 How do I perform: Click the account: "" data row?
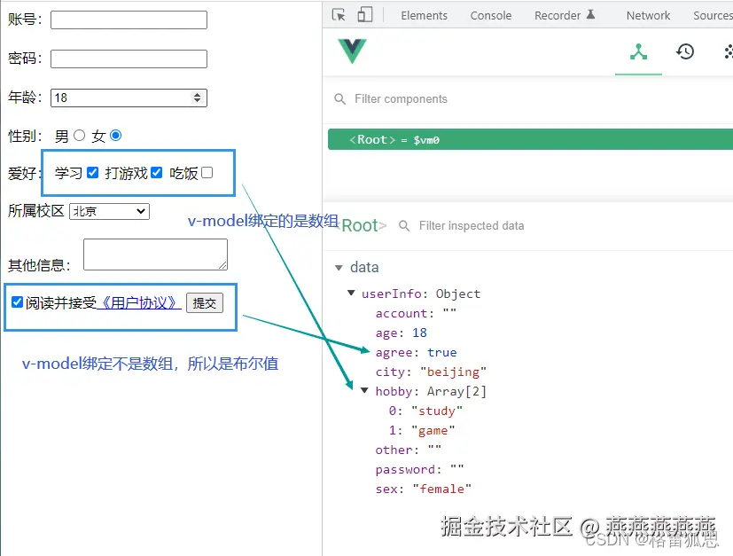click(416, 313)
